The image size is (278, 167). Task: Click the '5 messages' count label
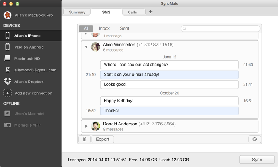pyautogui.click(x=113, y=50)
